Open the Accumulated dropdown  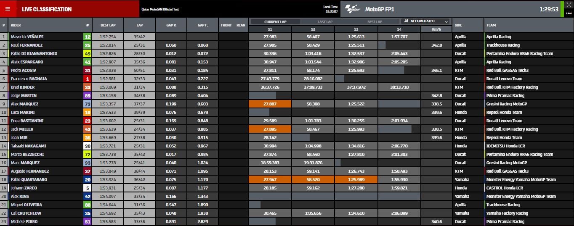point(425,21)
